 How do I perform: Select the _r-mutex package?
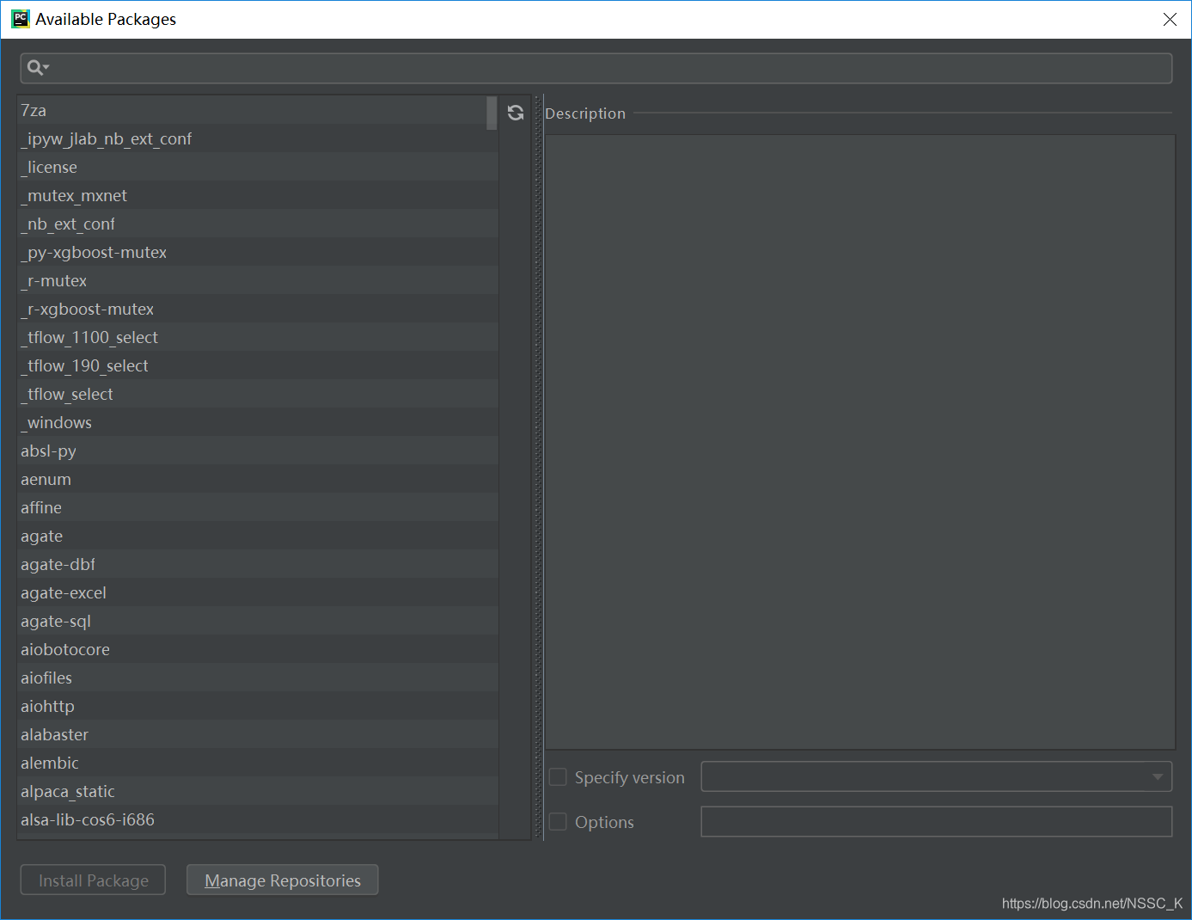pyautogui.click(x=258, y=280)
